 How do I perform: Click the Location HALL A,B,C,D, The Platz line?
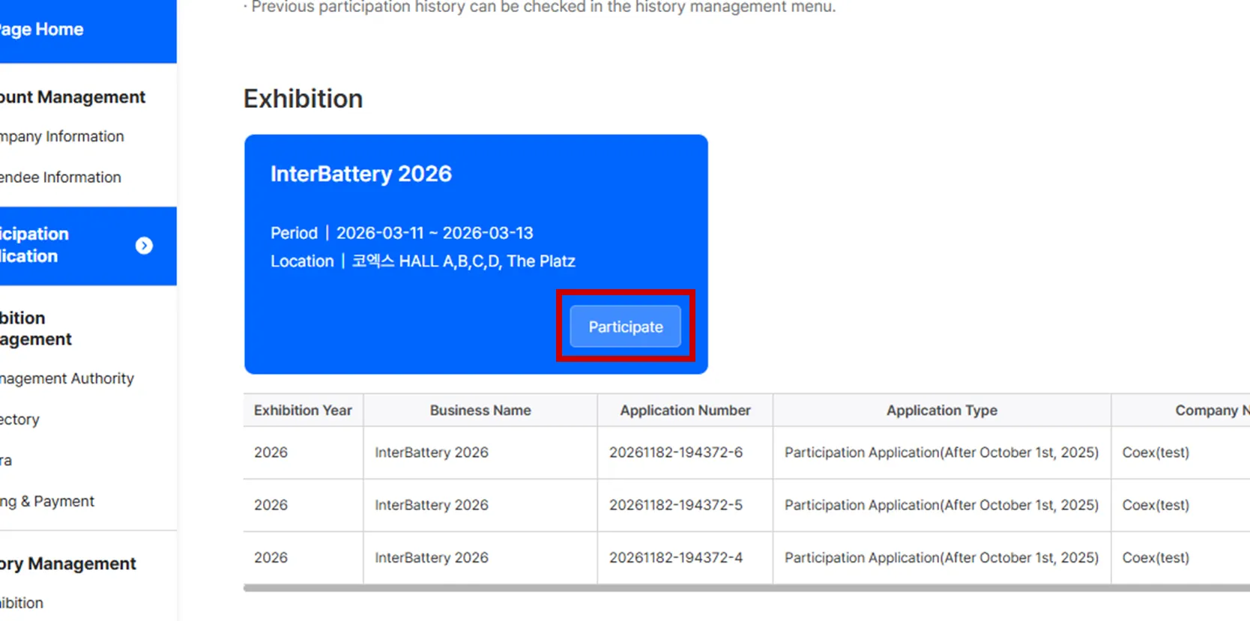click(423, 261)
